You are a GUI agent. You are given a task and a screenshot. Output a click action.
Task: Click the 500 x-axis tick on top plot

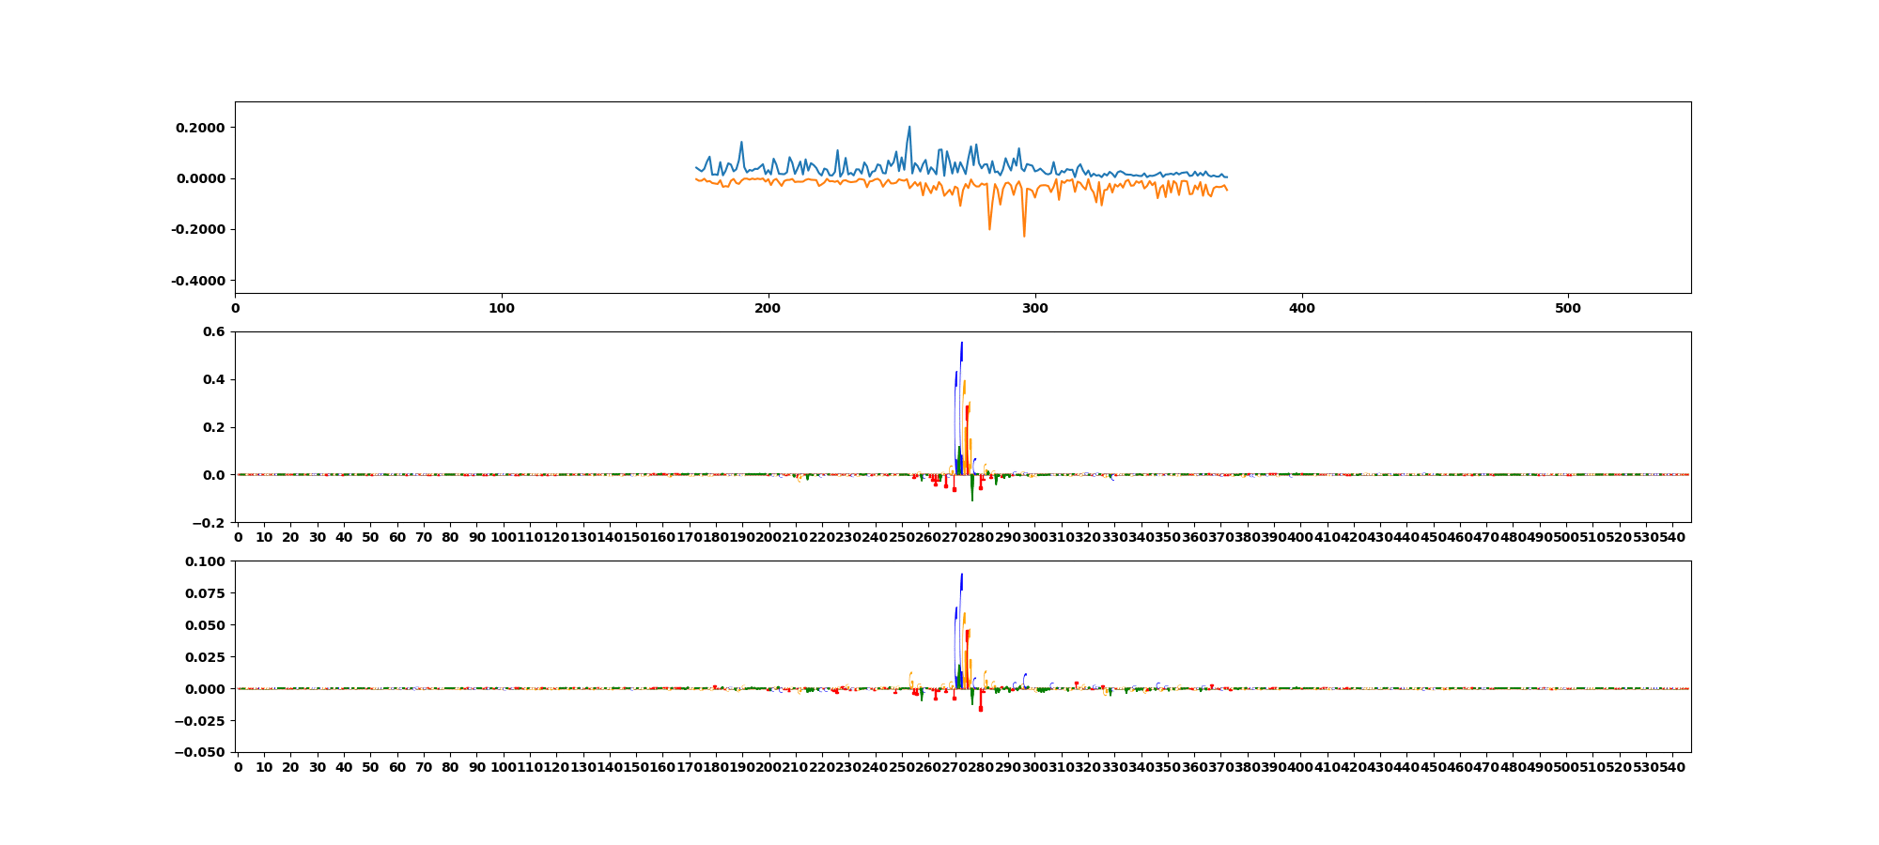(x=1568, y=308)
